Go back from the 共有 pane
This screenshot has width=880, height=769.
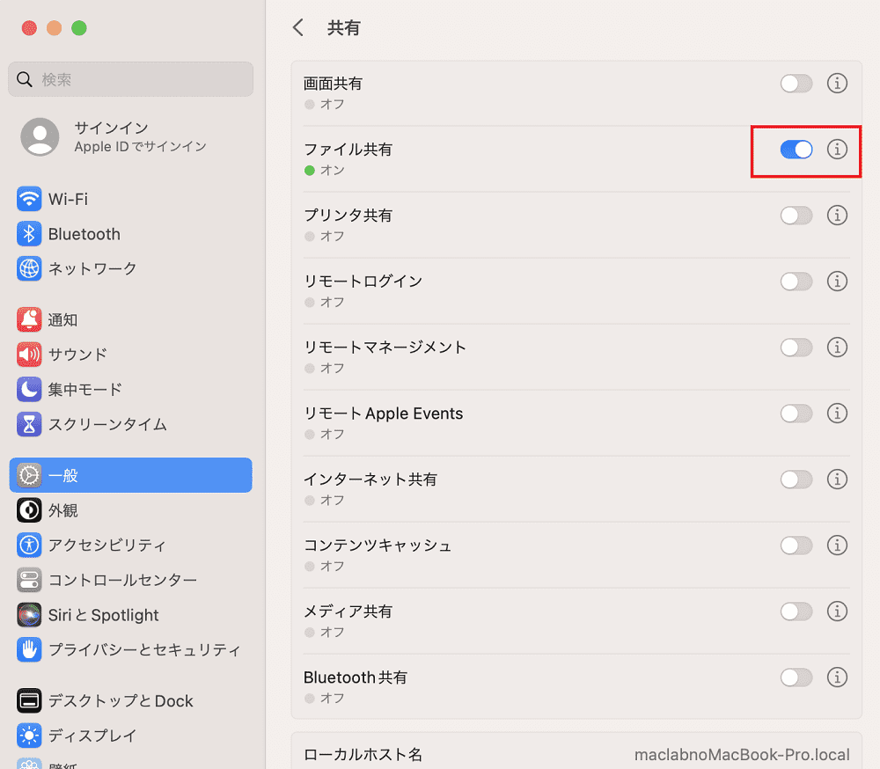[298, 27]
